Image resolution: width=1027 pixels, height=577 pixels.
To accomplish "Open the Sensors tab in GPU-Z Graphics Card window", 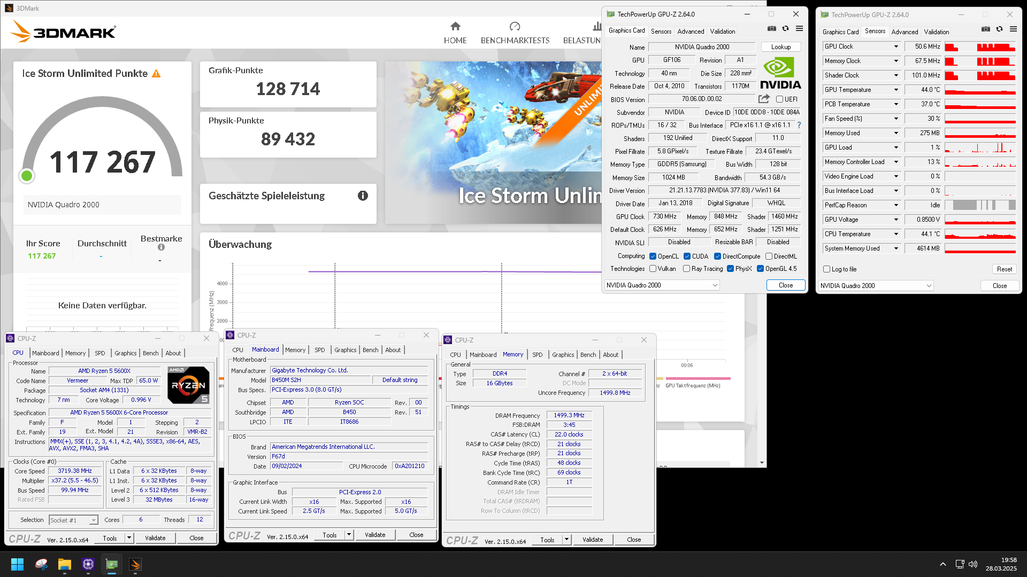I will 661,32.
